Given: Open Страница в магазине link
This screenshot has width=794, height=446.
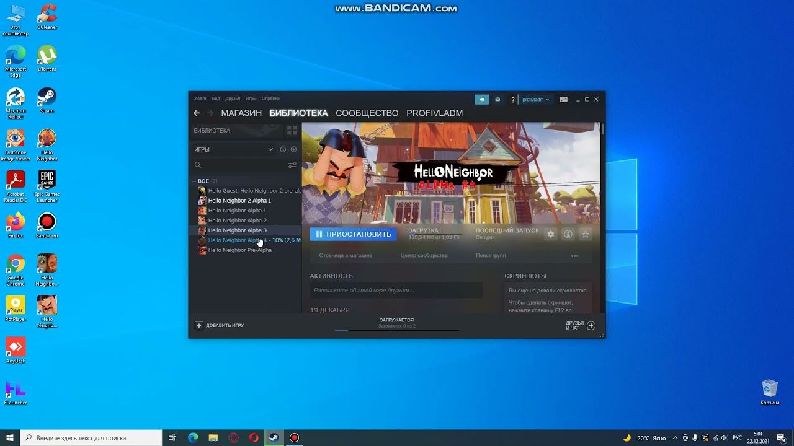Looking at the screenshot, I should point(346,256).
